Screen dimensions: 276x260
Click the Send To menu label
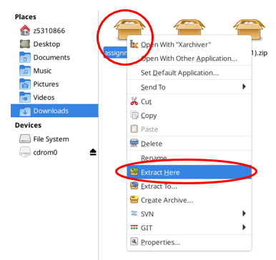pyautogui.click(x=153, y=87)
